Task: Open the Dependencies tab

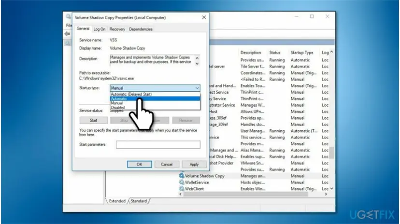Action: coord(141,29)
